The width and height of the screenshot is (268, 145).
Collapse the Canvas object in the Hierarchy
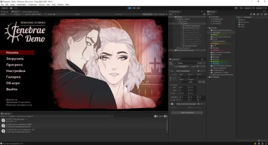(178, 21)
